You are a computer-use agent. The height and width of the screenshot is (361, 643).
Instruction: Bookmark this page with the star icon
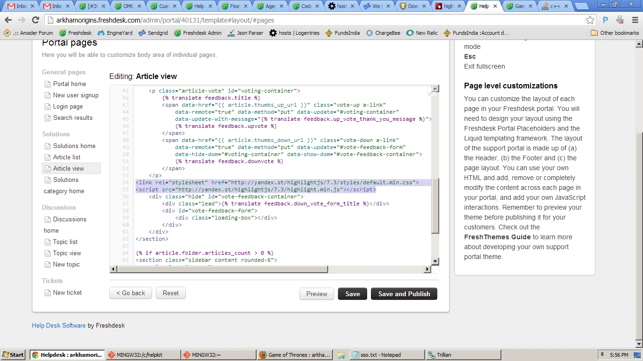[590, 20]
